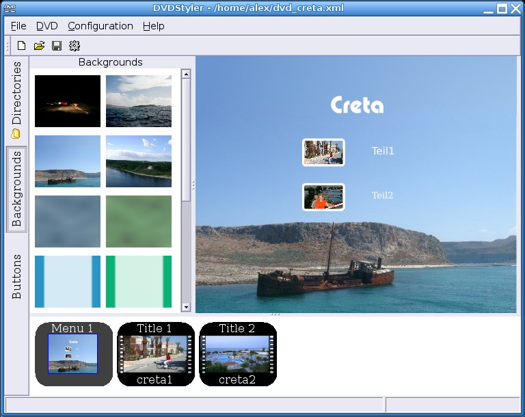The height and width of the screenshot is (417, 525).
Task: Pick the blurred blue-gray background swatch
Action: pyautogui.click(x=68, y=221)
